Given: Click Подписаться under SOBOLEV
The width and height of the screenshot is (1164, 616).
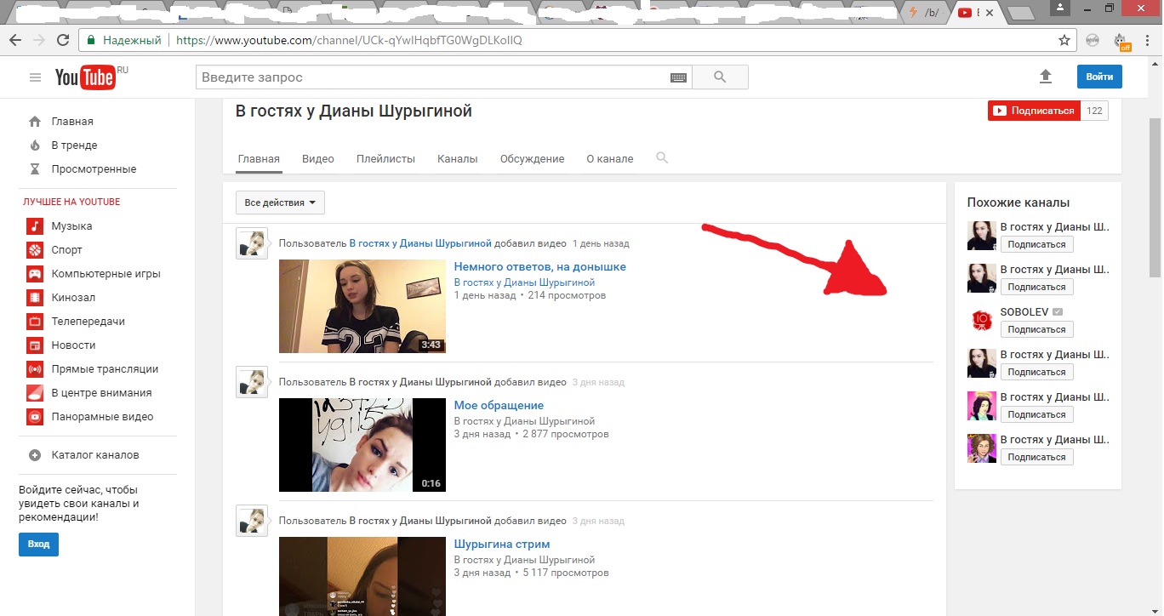Looking at the screenshot, I should (x=1036, y=329).
